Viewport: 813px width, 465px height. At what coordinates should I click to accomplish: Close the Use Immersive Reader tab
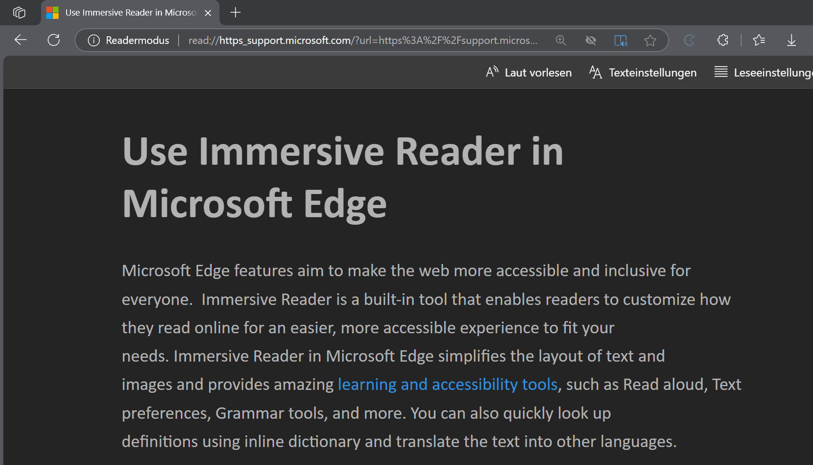208,13
